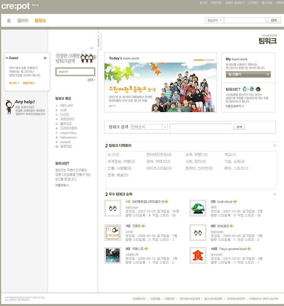
Task: Click the 크레팟 team cre:pot icon
Action: (112, 233)
